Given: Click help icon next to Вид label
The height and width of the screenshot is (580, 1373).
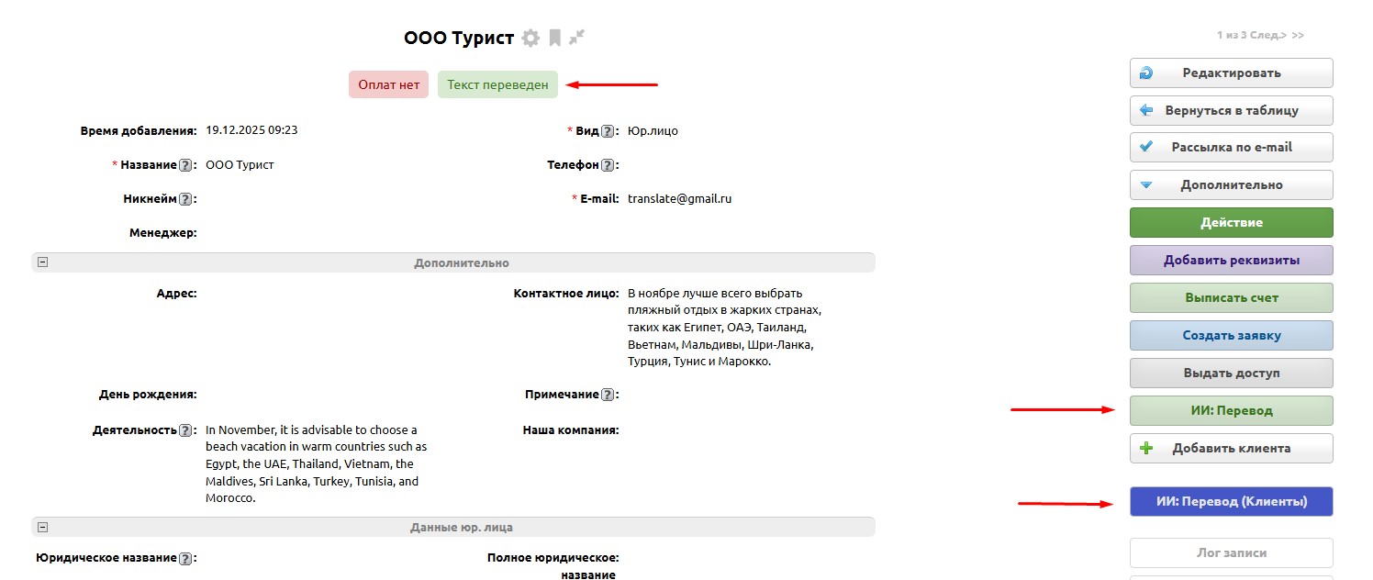Looking at the screenshot, I should tap(607, 131).
